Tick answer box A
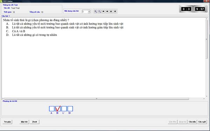210x131 pixels. tap(52, 109)
